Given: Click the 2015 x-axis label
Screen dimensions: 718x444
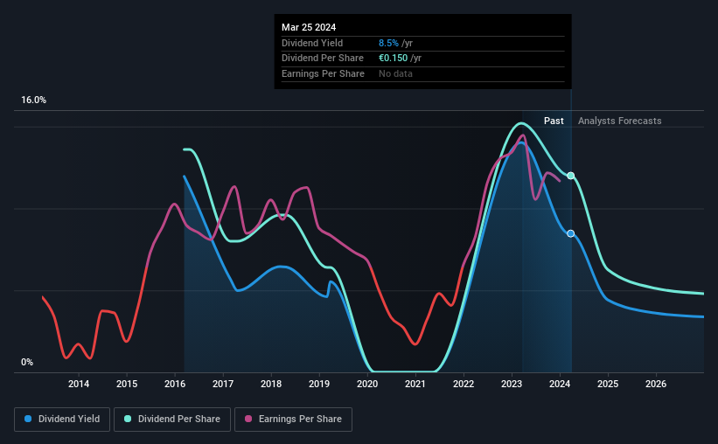Looking at the screenshot, I should 127,384.
